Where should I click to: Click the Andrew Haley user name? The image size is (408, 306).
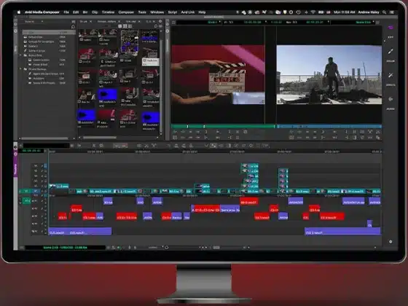(x=369, y=12)
